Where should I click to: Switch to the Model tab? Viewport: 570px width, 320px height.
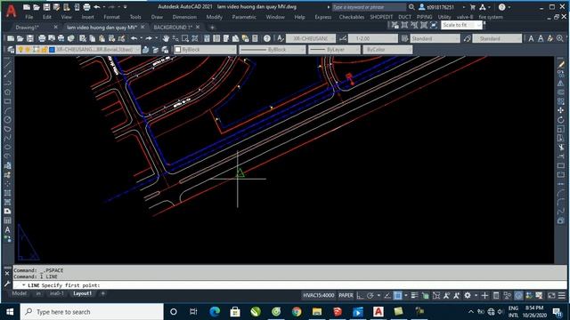20,293
